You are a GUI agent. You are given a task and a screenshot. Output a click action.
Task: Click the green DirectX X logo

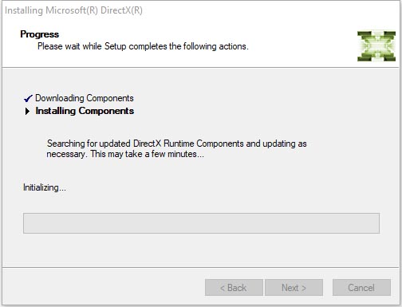pos(376,46)
